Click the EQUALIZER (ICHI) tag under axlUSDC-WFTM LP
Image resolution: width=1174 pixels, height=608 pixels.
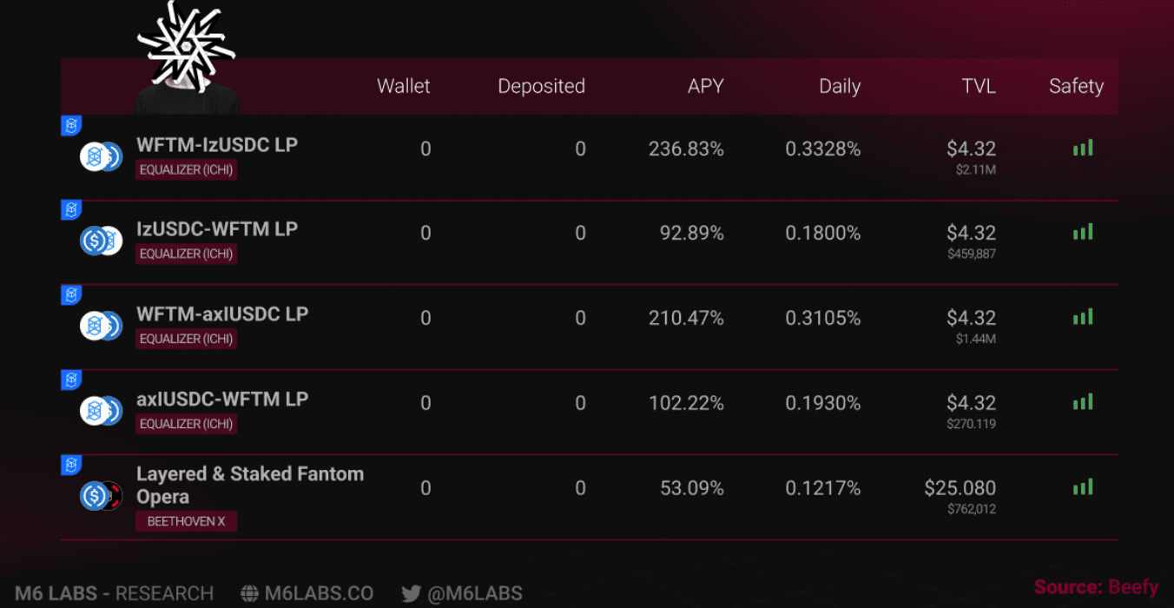tap(186, 424)
